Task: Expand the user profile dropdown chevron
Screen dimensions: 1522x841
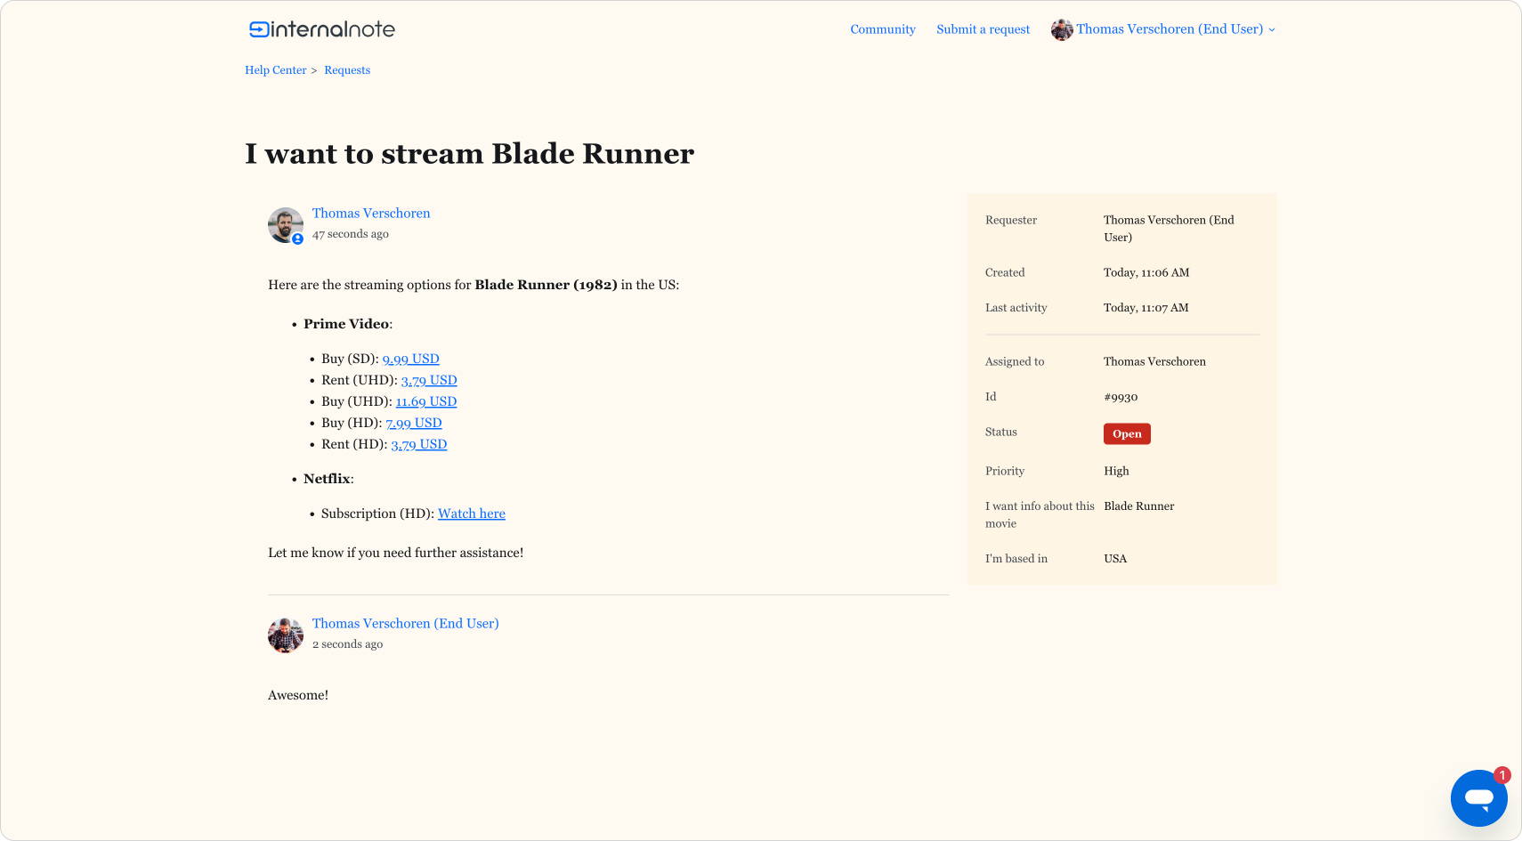Action: [1272, 29]
